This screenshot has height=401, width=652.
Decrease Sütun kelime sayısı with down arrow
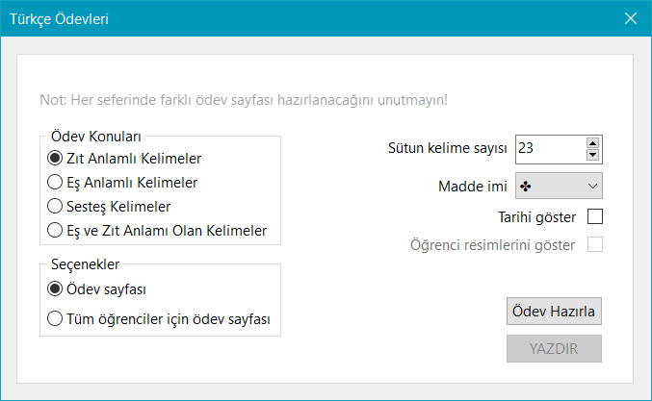click(592, 155)
